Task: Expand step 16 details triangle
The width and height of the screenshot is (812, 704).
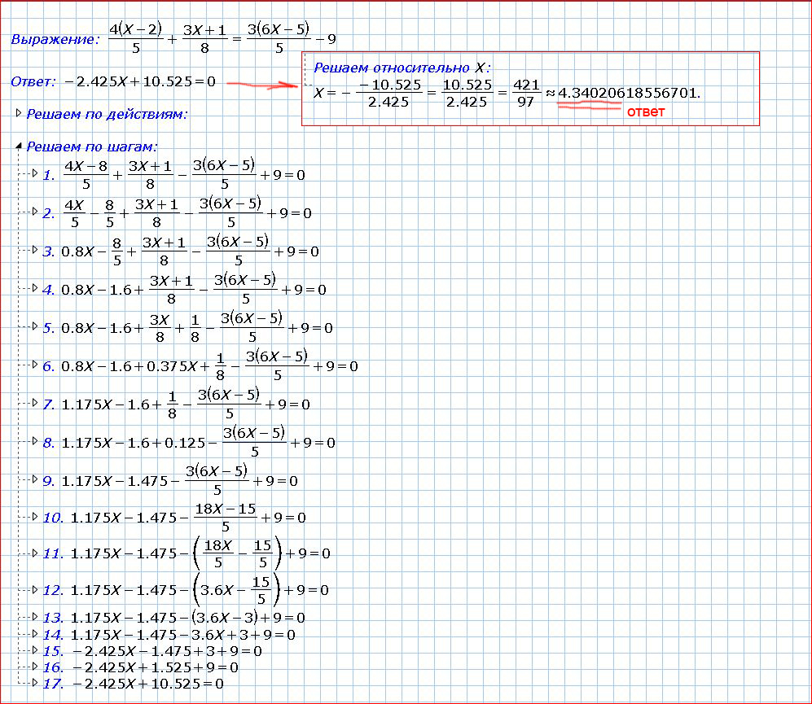Action: (35, 667)
